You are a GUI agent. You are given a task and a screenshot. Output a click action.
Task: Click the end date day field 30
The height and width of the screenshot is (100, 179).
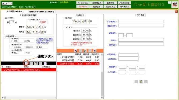pos(42,32)
